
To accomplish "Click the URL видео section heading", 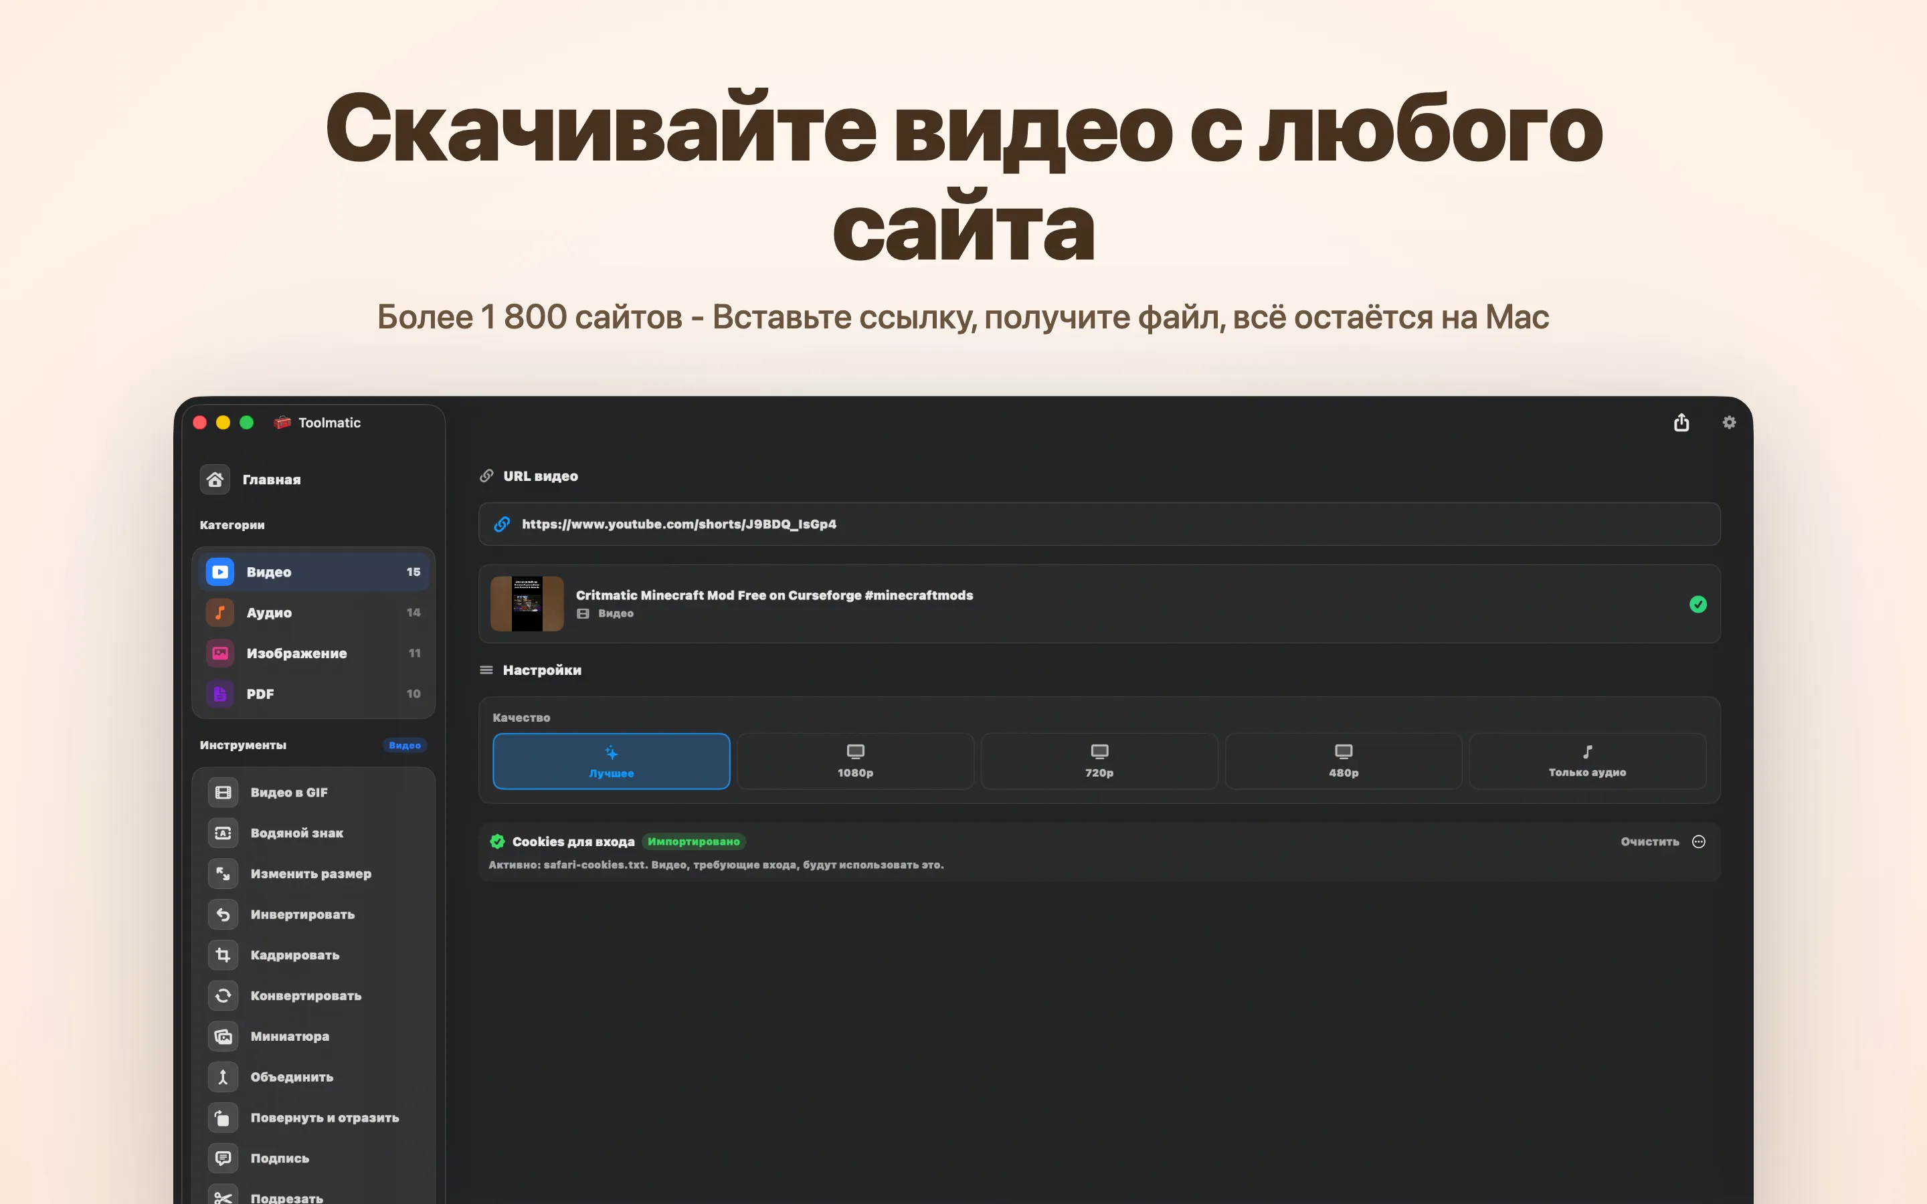I will pyautogui.click(x=541, y=476).
